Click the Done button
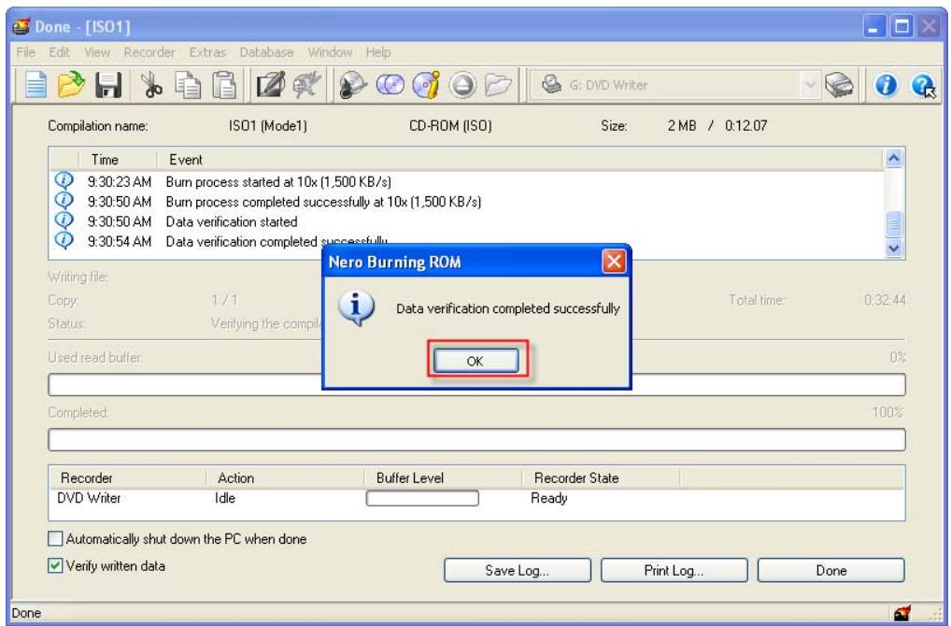Screen dimensions: 951x626 pos(830,570)
